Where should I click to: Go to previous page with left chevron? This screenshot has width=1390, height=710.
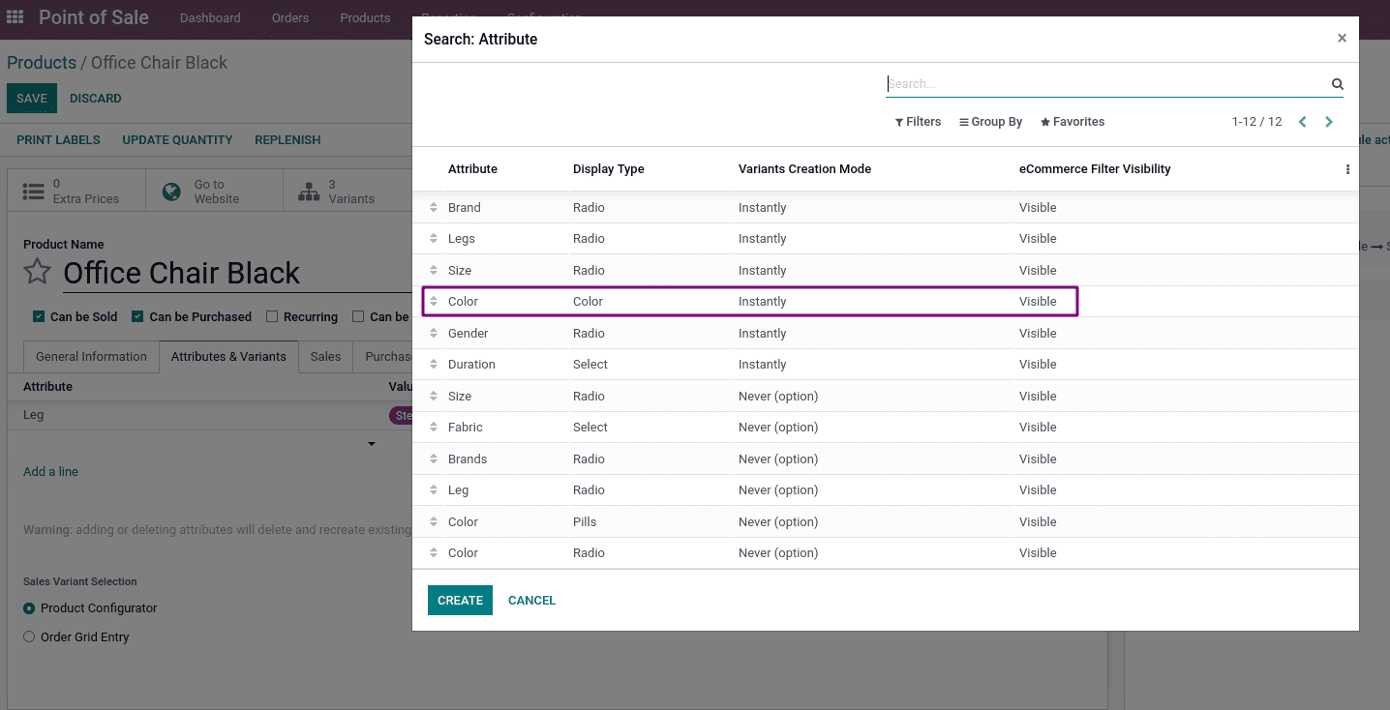[1302, 122]
